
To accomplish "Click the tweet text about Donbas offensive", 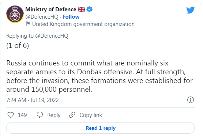I will (x=99, y=76).
